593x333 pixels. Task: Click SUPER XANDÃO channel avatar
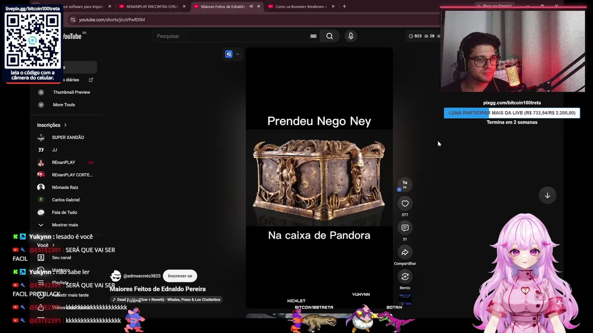pyautogui.click(x=41, y=137)
